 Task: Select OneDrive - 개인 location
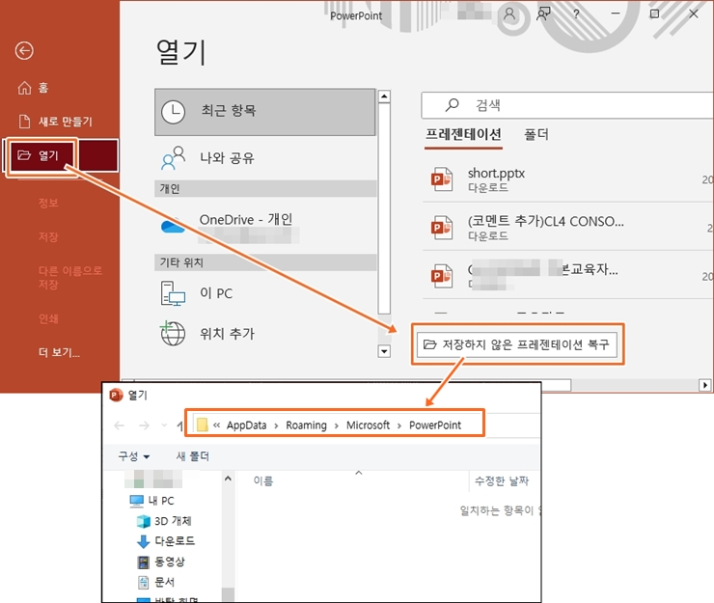point(265,226)
